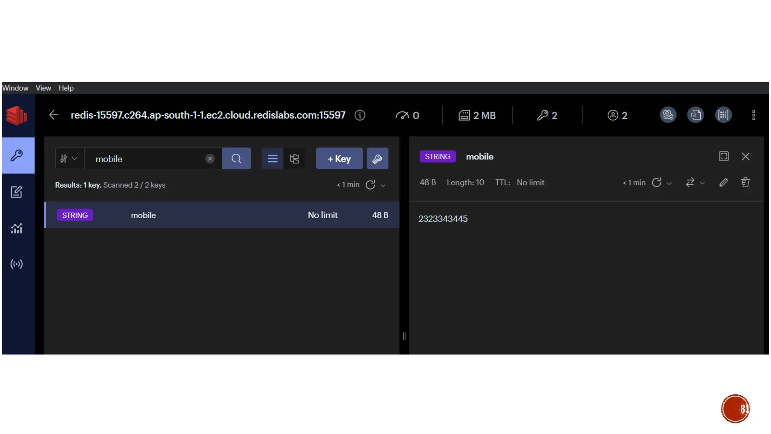771x434 pixels.
Task: Click the search magnifier button
Action: click(236, 159)
